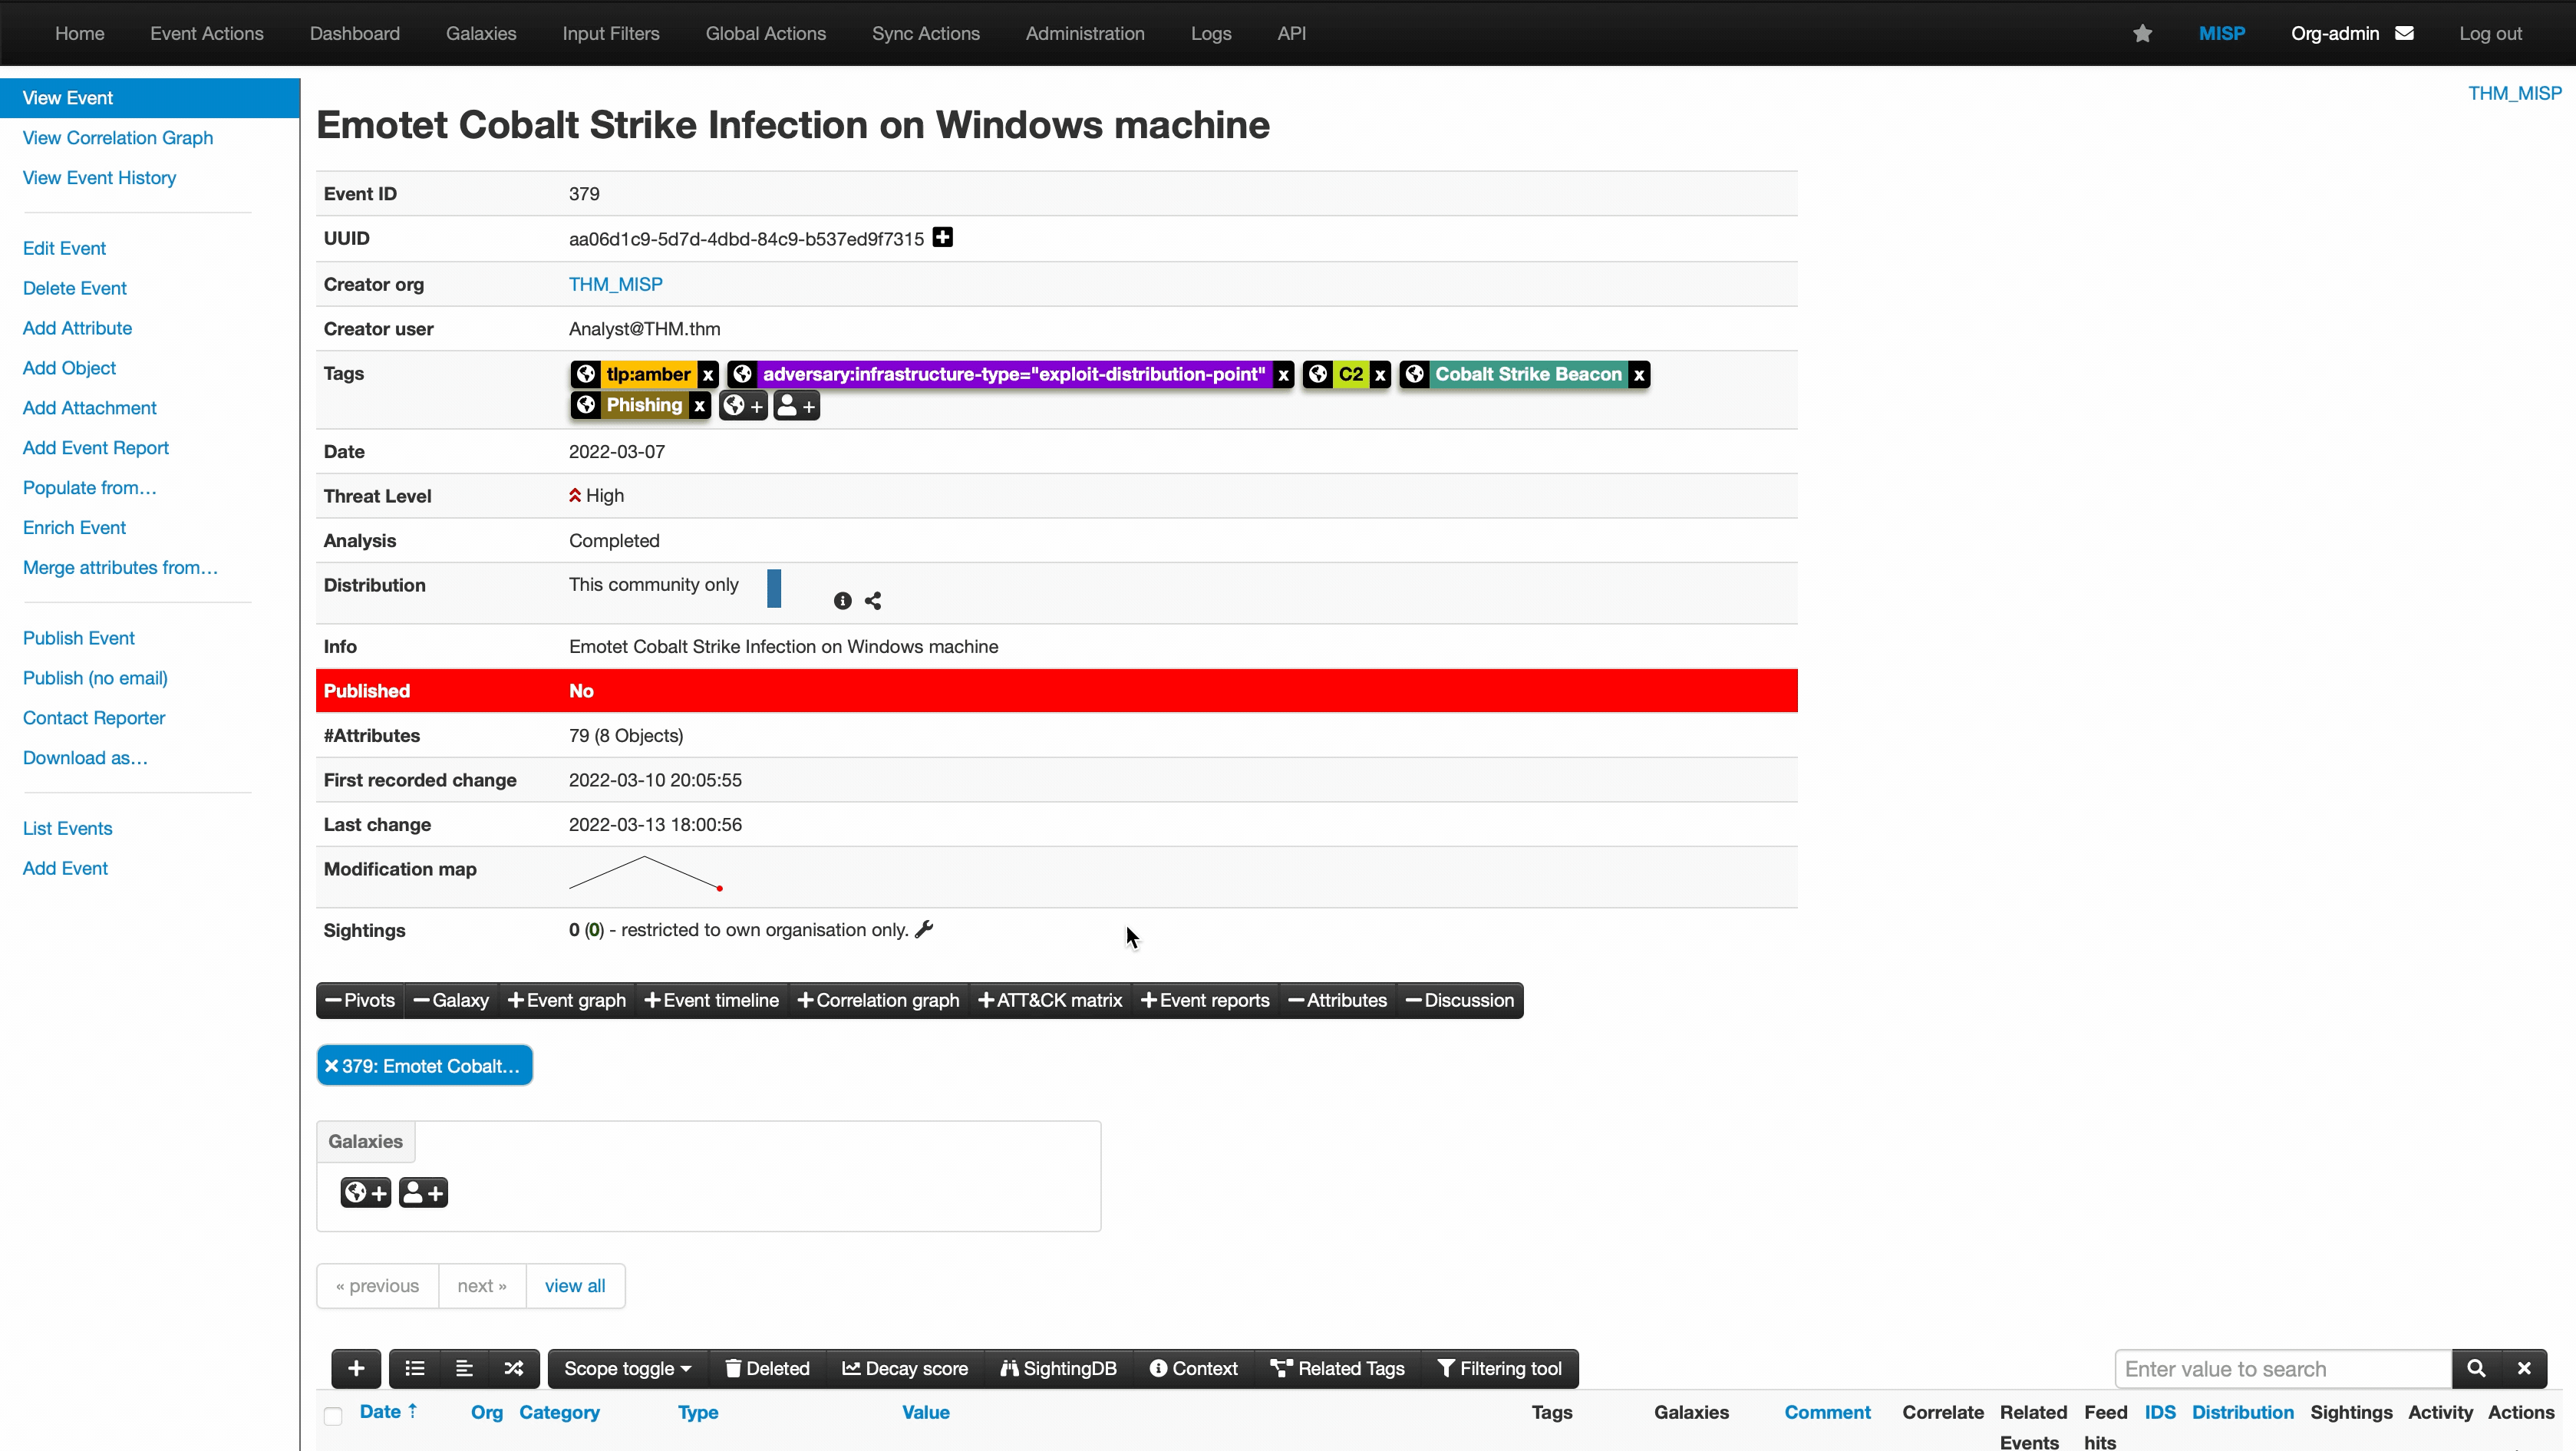2576x1451 pixels.
Task: Tick the select-all attributes checkbox
Action: (333, 1415)
